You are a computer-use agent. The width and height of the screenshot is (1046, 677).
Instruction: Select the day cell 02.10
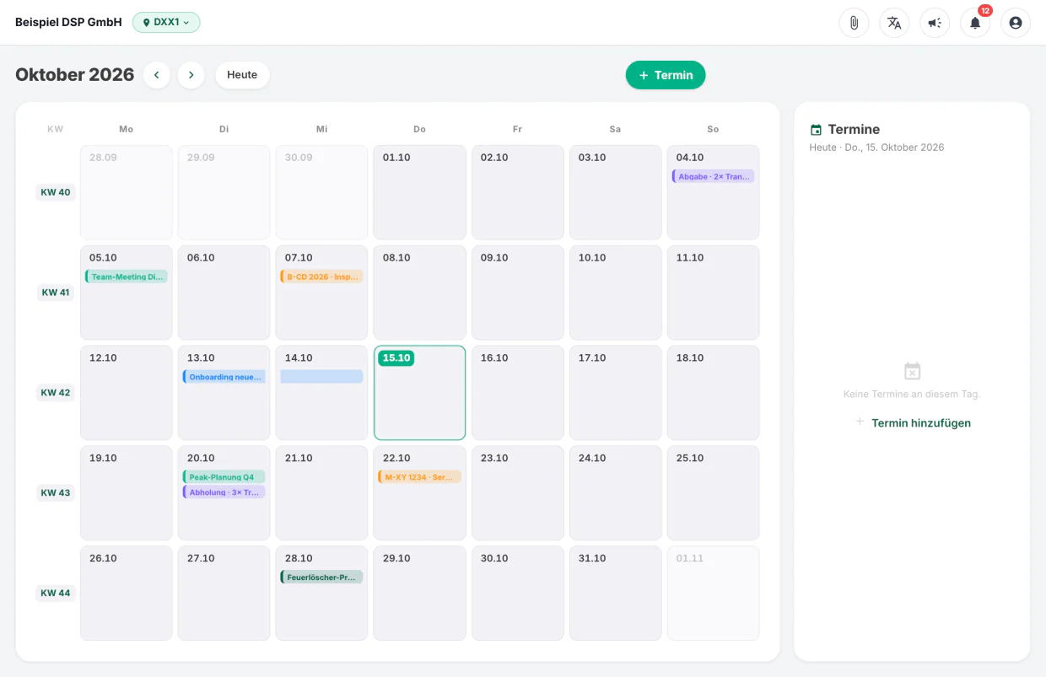(x=517, y=192)
